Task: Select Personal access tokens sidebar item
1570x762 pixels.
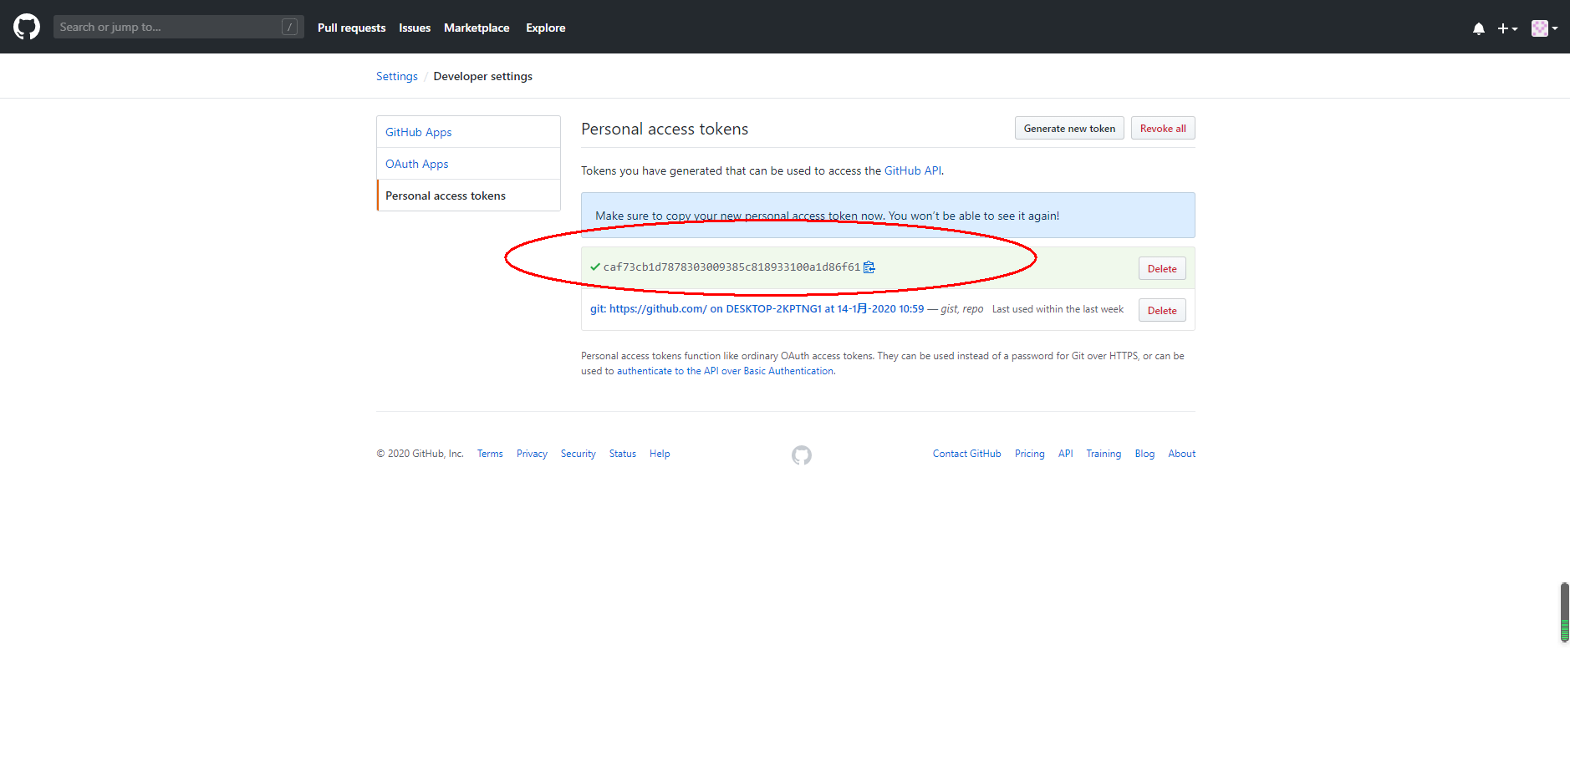Action: pos(468,196)
